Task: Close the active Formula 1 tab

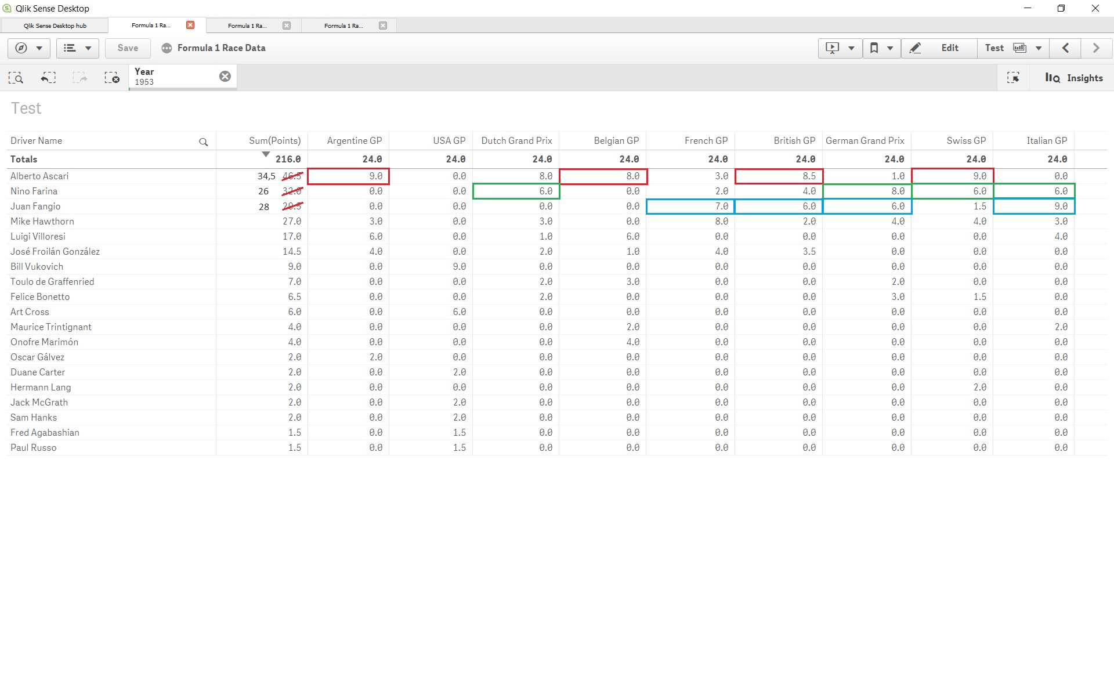Action: [x=190, y=25]
